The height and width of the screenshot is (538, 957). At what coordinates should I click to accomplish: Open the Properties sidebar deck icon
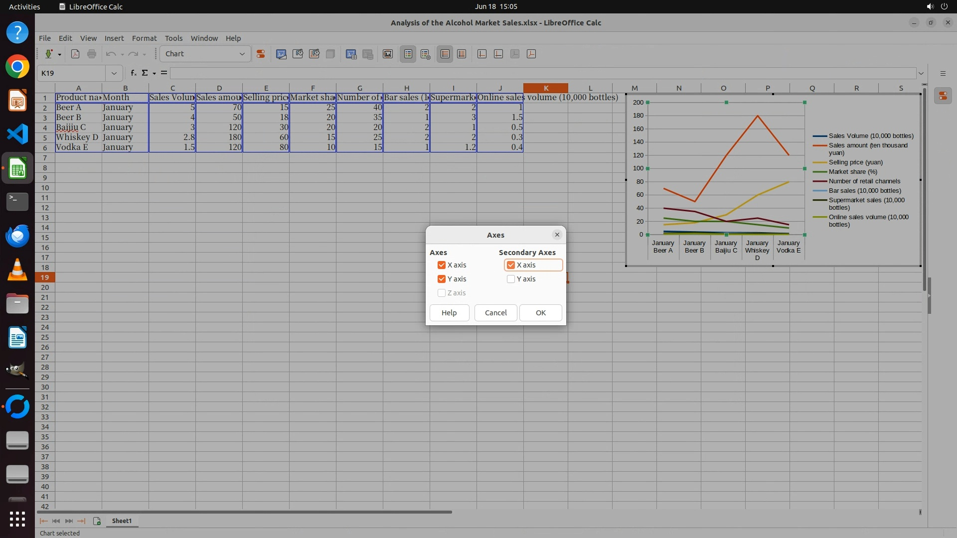tap(943, 96)
